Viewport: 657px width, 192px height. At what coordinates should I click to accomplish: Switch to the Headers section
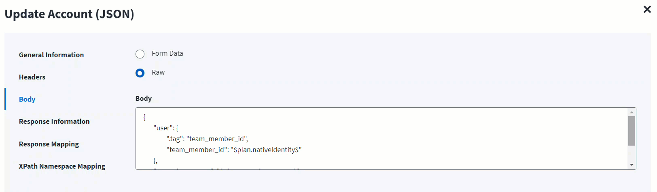tap(32, 77)
